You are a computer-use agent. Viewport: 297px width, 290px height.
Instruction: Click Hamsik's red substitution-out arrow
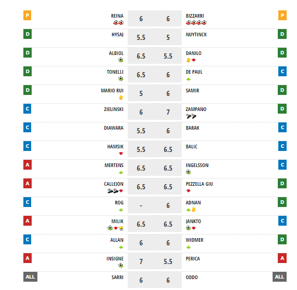[x=121, y=154]
